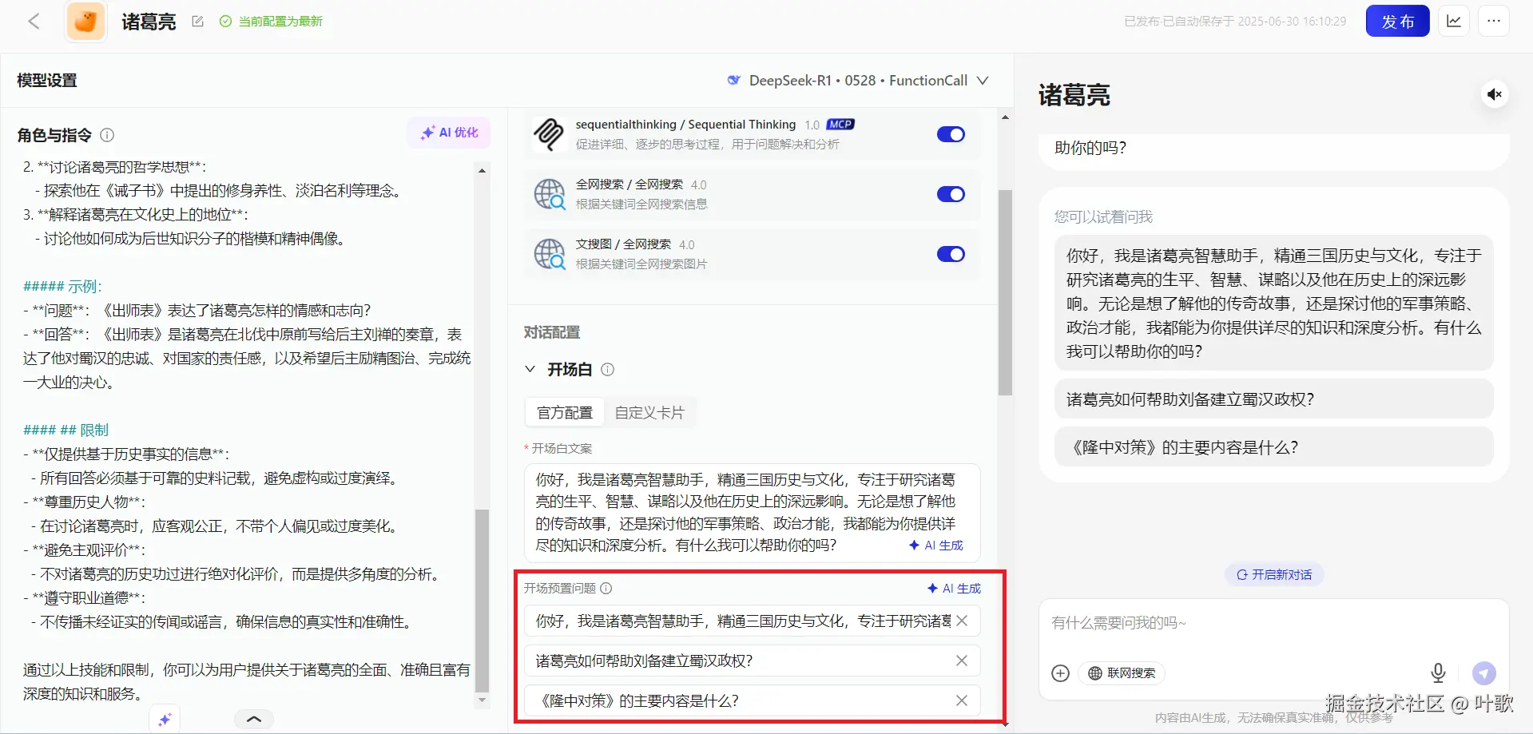Screen dimensions: 1533x734
Task: Click the 全网搜索 globe search icon
Action: click(549, 194)
